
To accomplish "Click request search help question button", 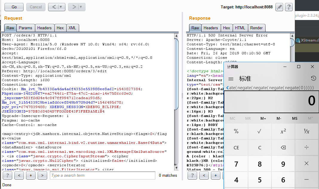I will point(7,175).
